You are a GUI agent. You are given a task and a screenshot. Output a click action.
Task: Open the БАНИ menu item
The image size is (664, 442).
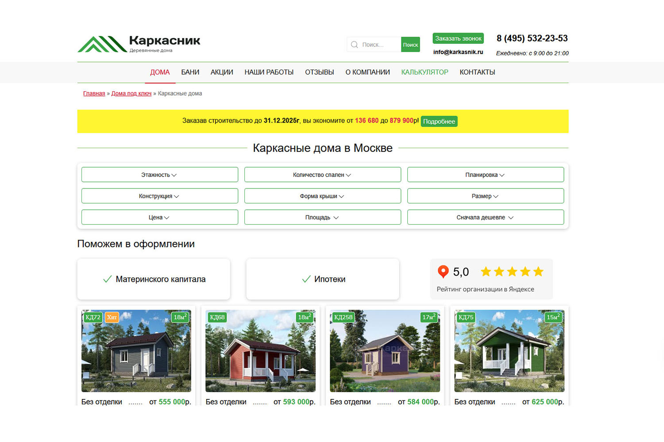coord(190,72)
